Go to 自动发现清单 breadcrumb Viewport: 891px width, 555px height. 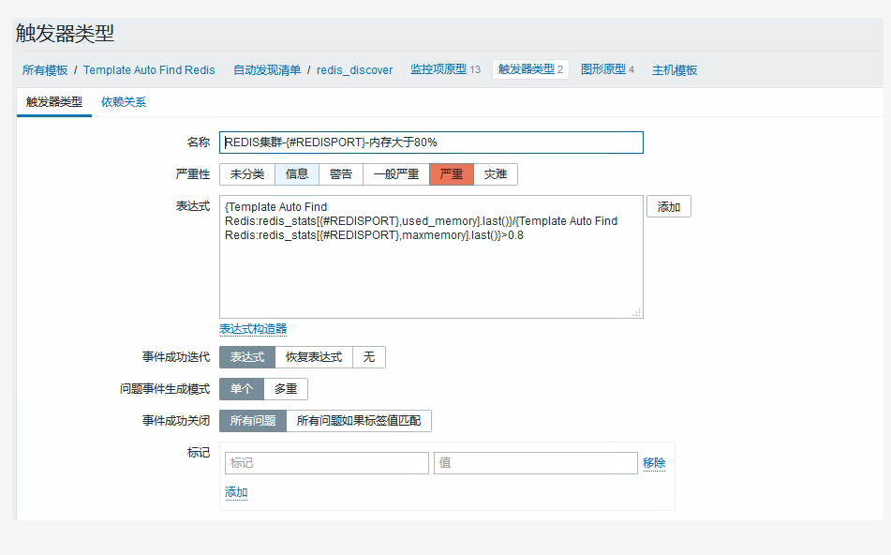pos(267,70)
